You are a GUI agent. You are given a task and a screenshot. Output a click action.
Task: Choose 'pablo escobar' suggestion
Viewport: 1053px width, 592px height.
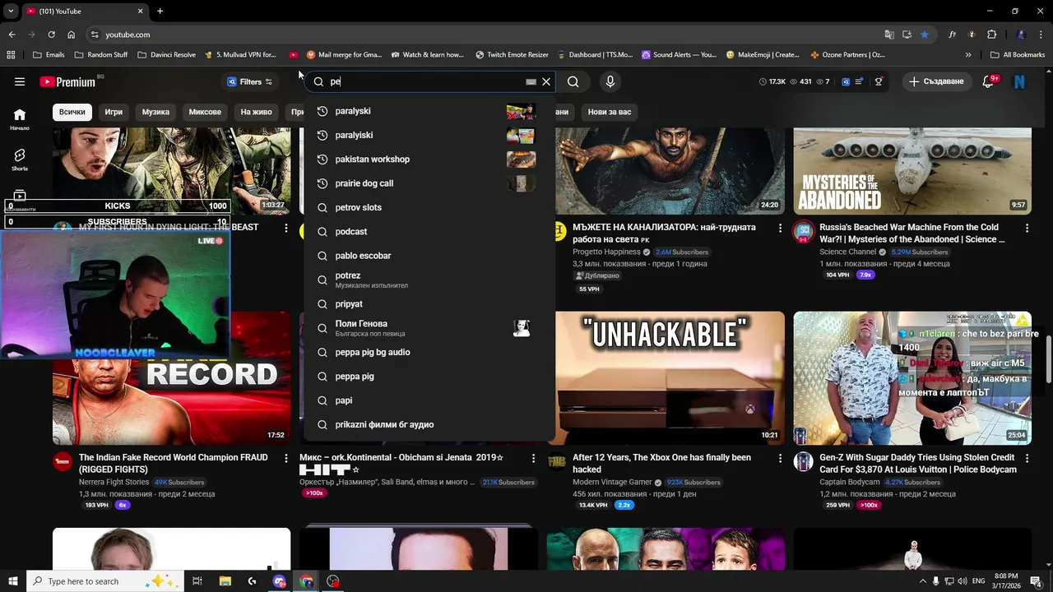click(430, 256)
